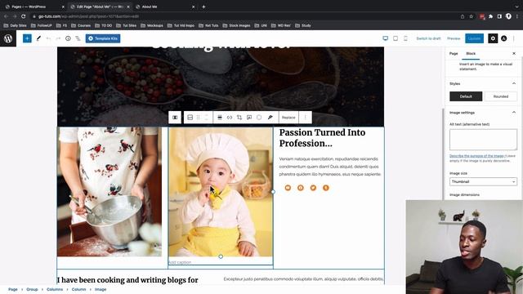The image size is (523, 294).
Task: Click the block drag handle icon
Action: pos(198,118)
